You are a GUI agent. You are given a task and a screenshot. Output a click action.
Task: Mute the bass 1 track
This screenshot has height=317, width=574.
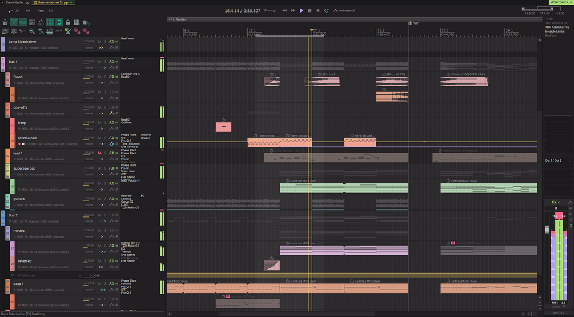99,284
